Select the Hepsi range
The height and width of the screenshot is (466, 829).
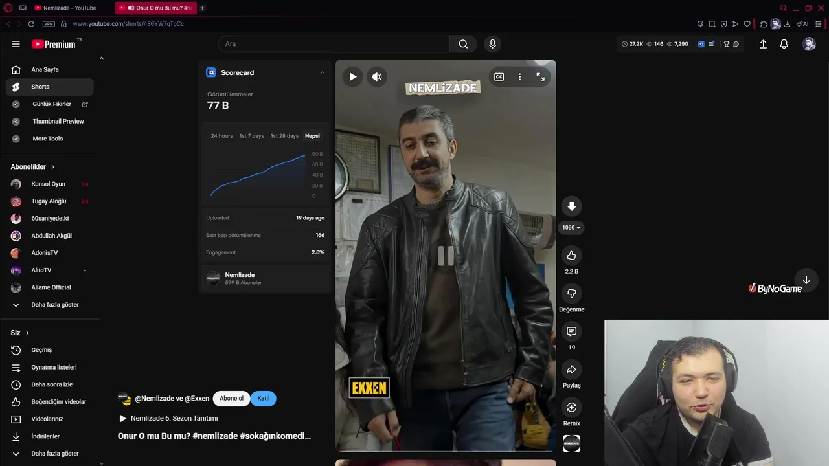[x=312, y=136]
